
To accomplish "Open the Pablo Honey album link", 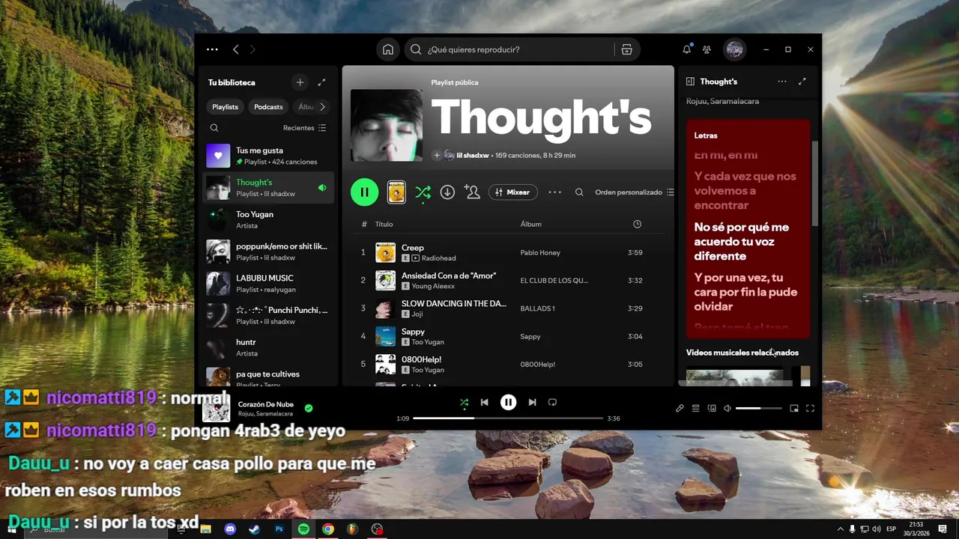I will tap(540, 253).
